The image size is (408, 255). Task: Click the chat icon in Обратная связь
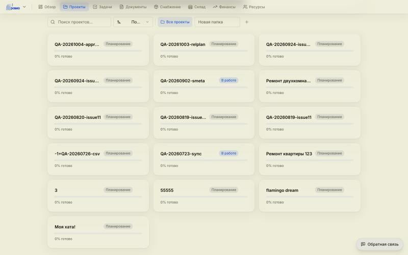pyautogui.click(x=363, y=244)
